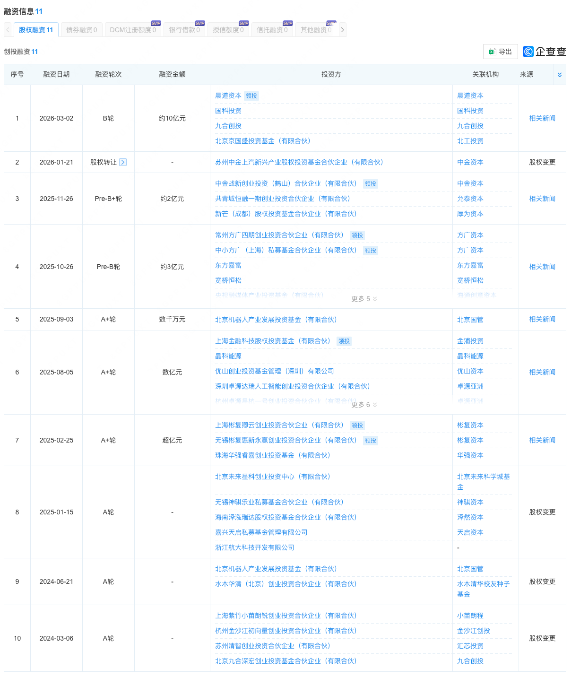The image size is (571, 677).
Task: Open investor 苏州中金上汽新兴产业股权投资基金合伙企业
Action: pyautogui.click(x=299, y=162)
